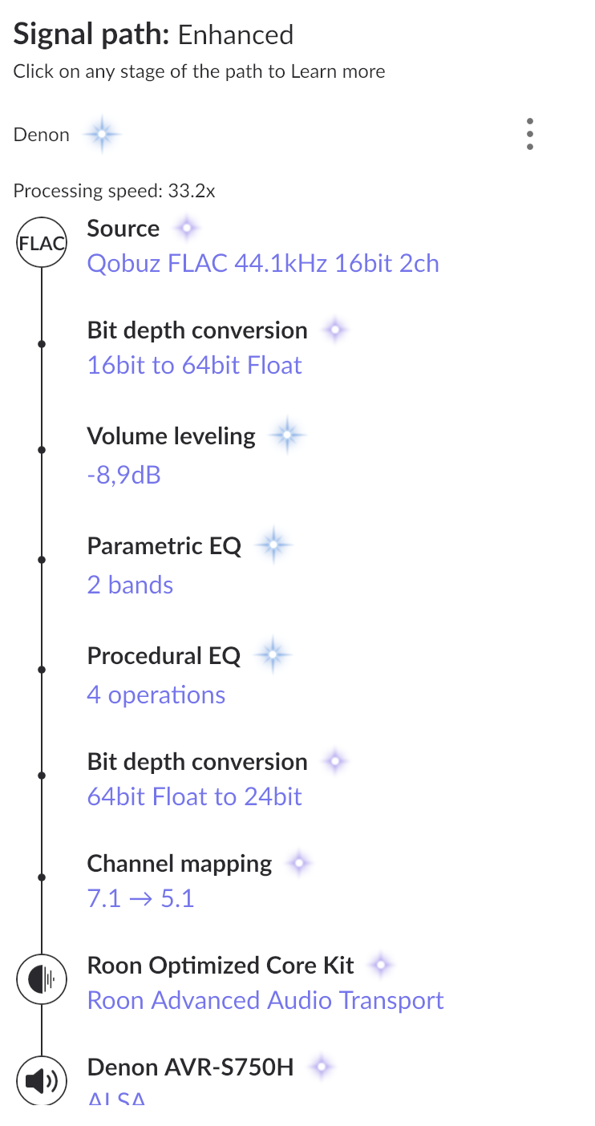Click the quality star beside Procedural EQ
The width and height of the screenshot is (595, 1126).
point(273,656)
